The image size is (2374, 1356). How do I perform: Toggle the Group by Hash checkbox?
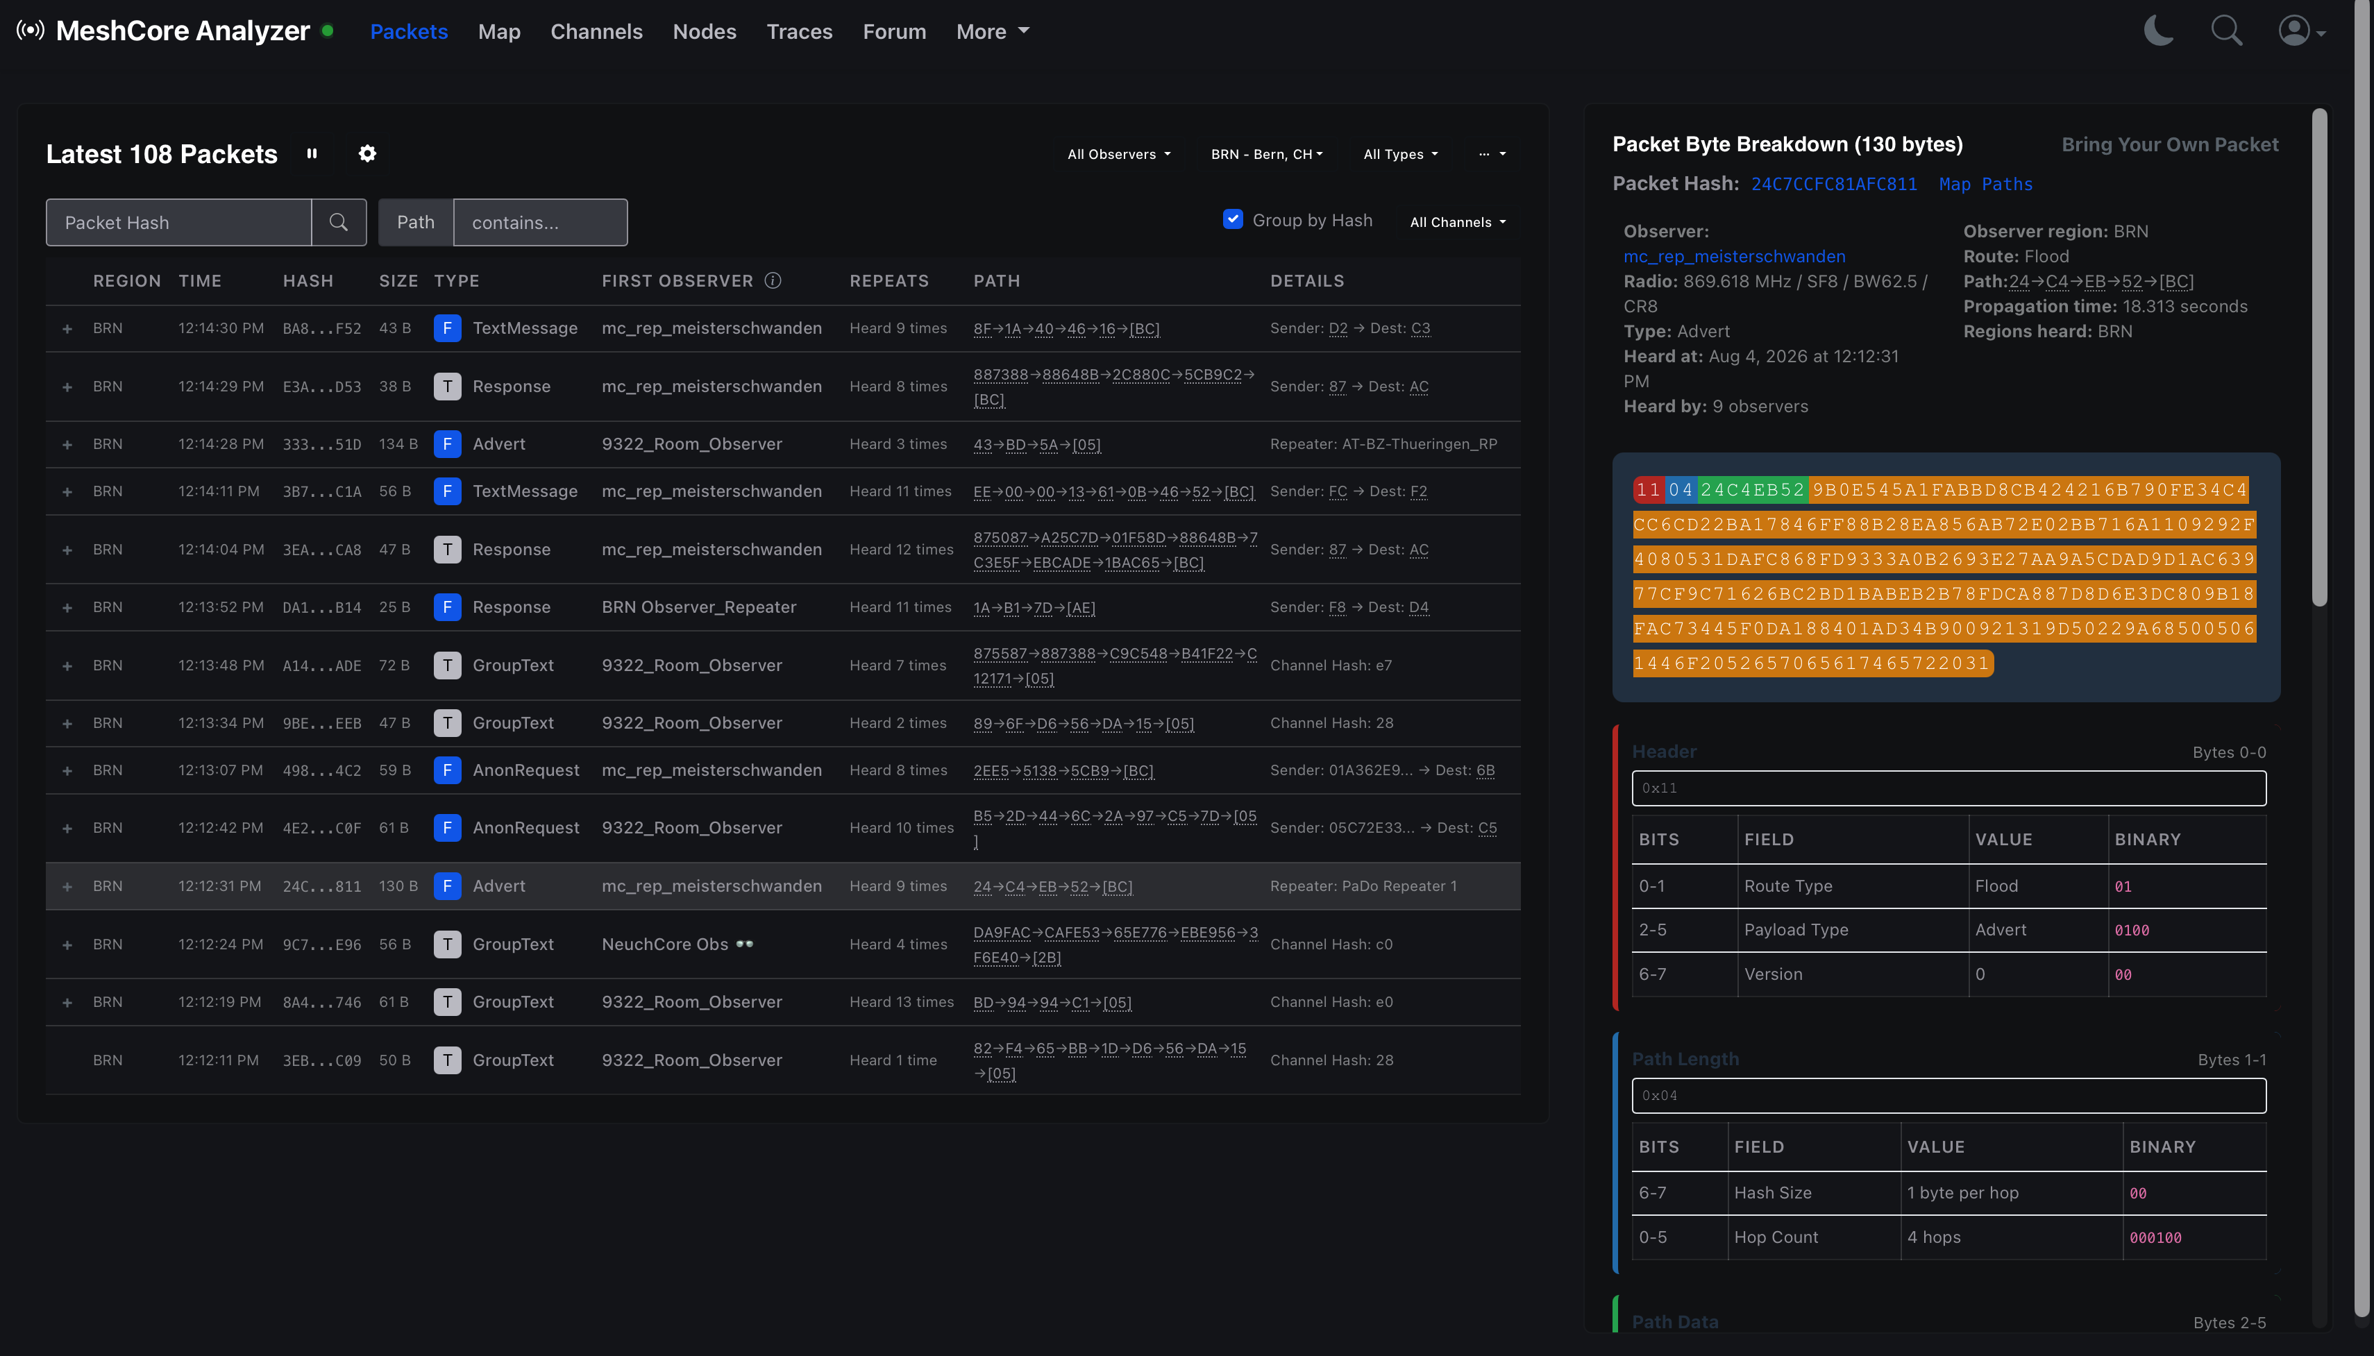[1232, 220]
